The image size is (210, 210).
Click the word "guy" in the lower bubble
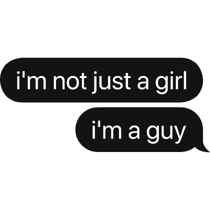pos(166,132)
